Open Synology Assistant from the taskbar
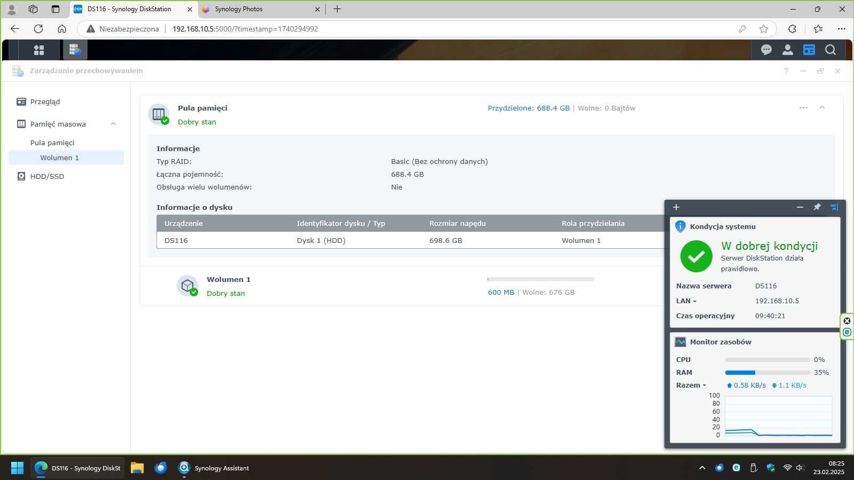This screenshot has width=854, height=480. (214, 468)
